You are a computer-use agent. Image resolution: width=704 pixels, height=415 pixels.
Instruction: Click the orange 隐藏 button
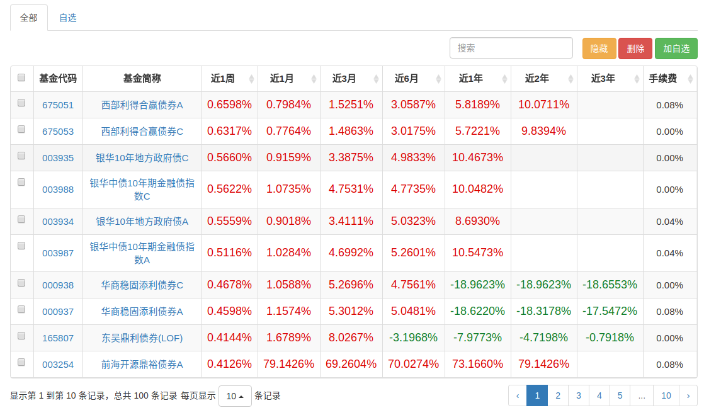[599, 48]
